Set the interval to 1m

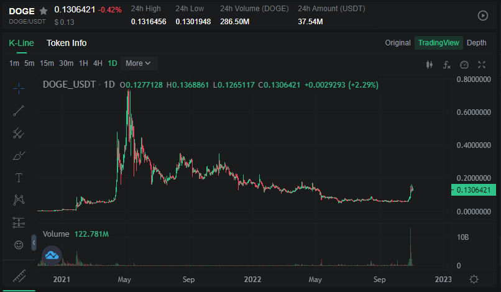click(14, 63)
